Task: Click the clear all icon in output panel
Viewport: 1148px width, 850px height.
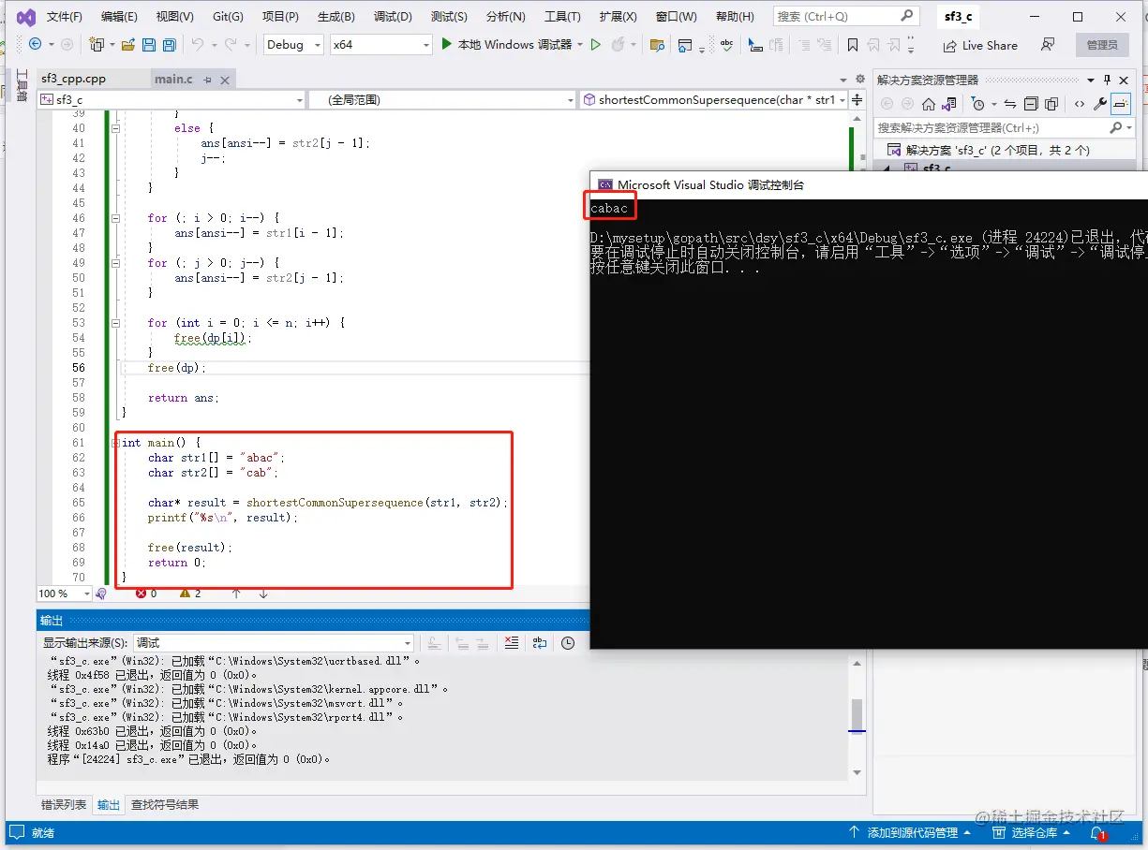Action: (x=511, y=642)
